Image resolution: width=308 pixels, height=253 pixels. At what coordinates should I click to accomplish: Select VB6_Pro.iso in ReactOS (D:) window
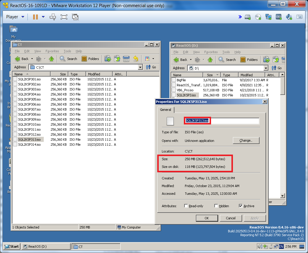point(185,90)
